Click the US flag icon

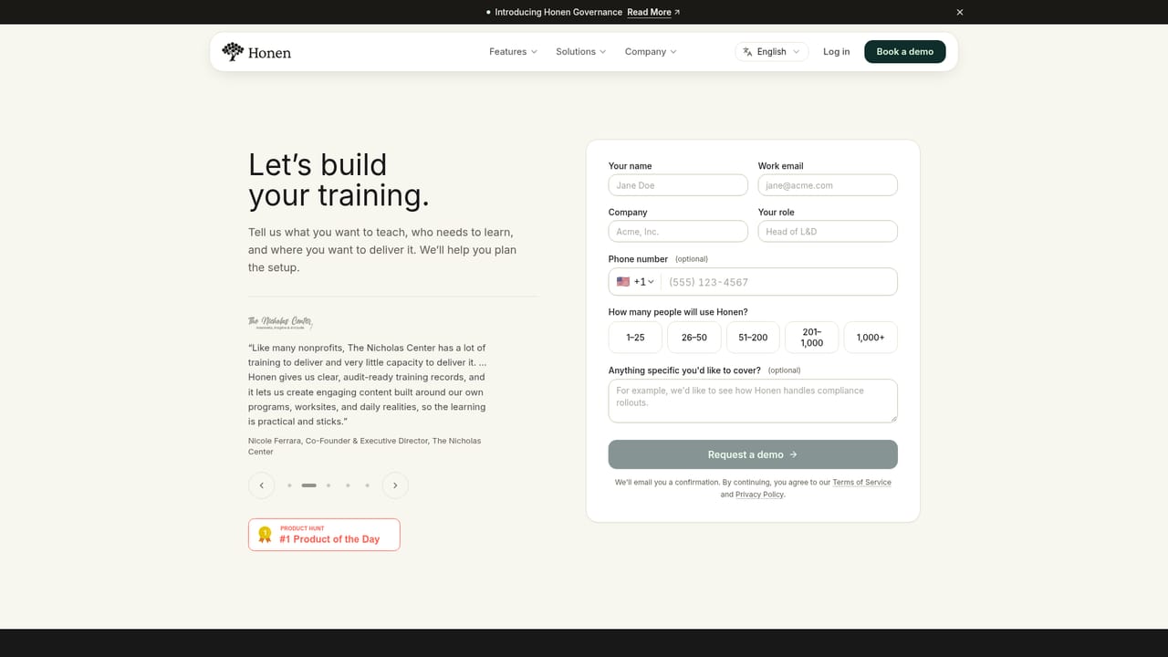pos(622,282)
